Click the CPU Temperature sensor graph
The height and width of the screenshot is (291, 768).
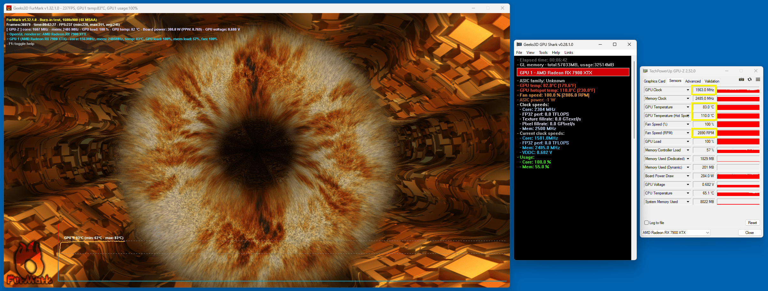738,193
